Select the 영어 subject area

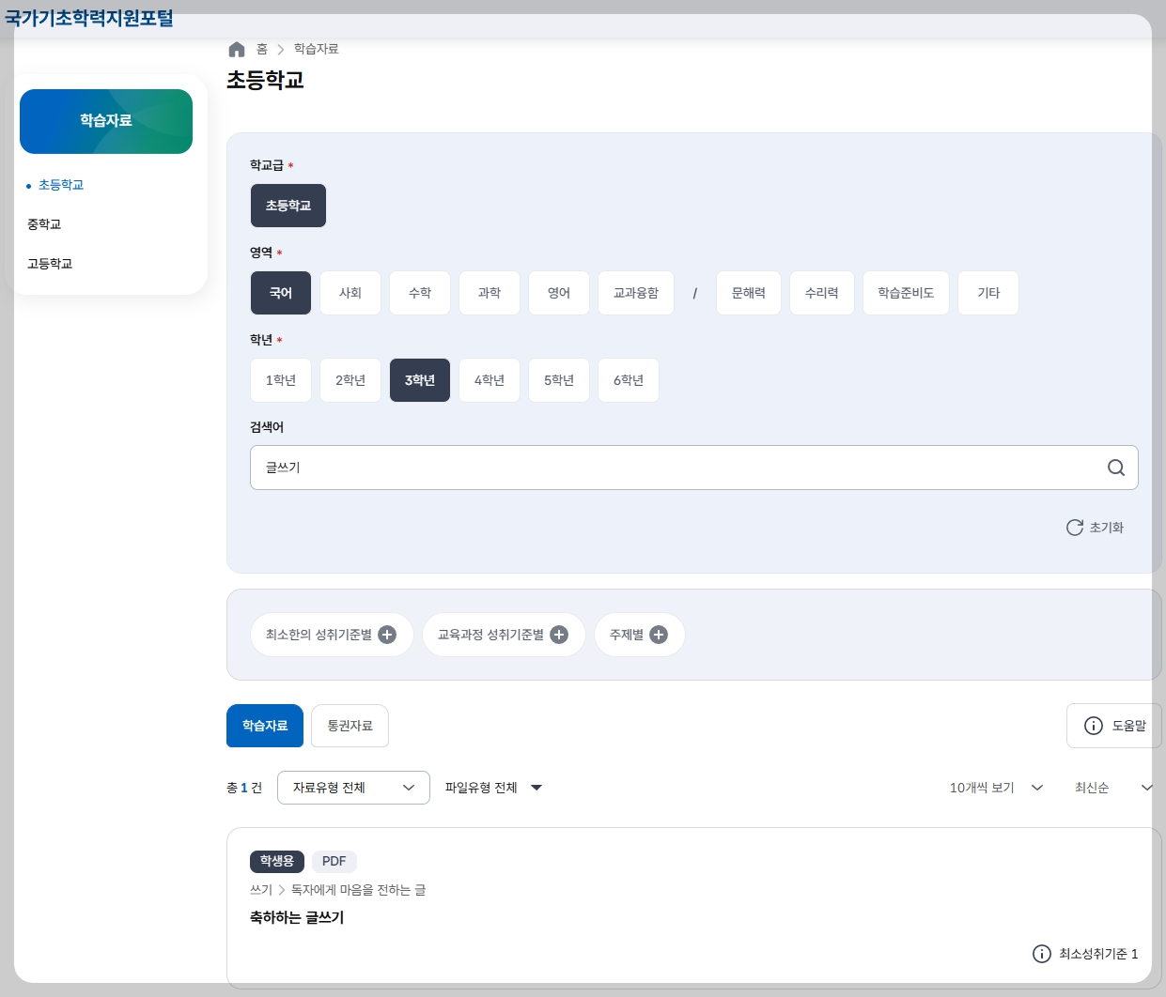pyautogui.click(x=559, y=293)
